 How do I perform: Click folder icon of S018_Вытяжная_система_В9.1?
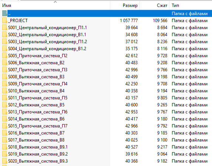point(4,147)
